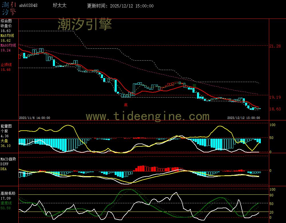Expand the MACD趋势 panel section

8,159
